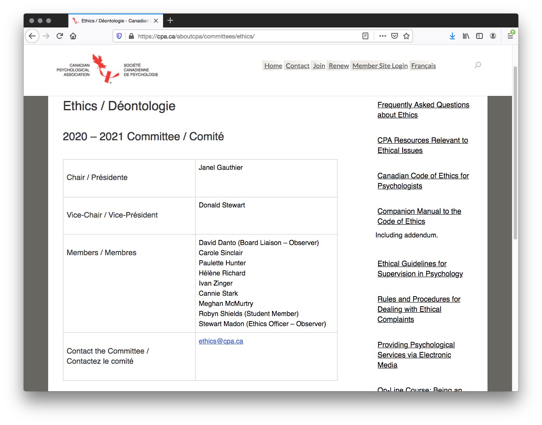This screenshot has width=542, height=425.
Task: Save page to Pocket
Action: coord(395,36)
